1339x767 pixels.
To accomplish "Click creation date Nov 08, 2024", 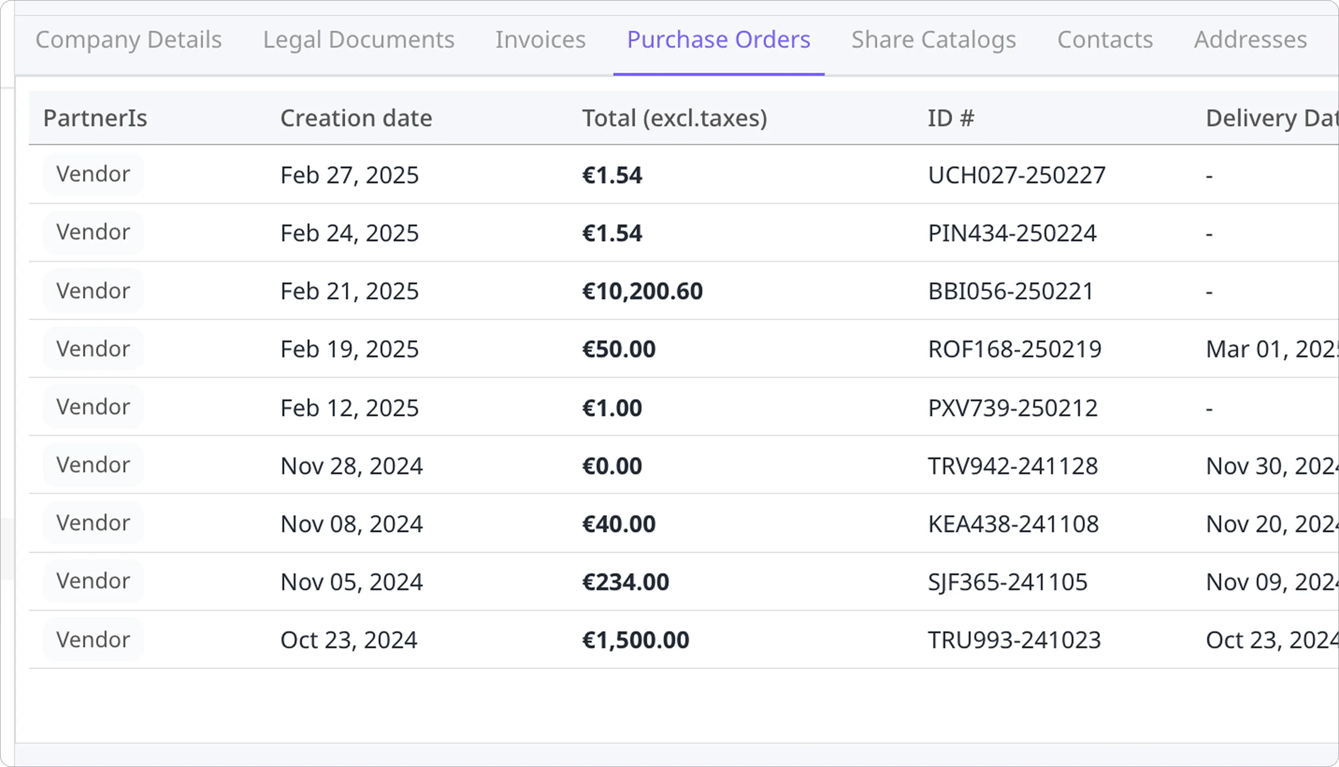I will (x=351, y=524).
